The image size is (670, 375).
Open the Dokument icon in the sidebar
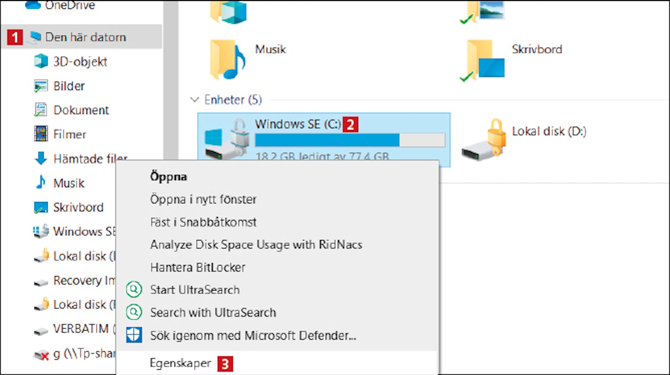tap(41, 110)
